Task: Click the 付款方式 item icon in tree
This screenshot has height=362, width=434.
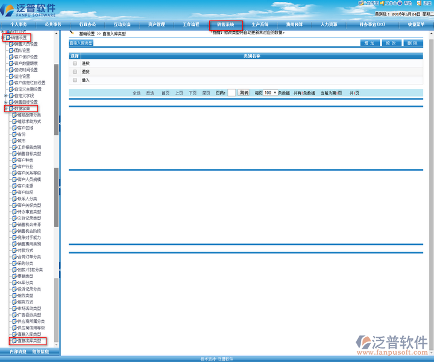Action: click(x=15, y=250)
